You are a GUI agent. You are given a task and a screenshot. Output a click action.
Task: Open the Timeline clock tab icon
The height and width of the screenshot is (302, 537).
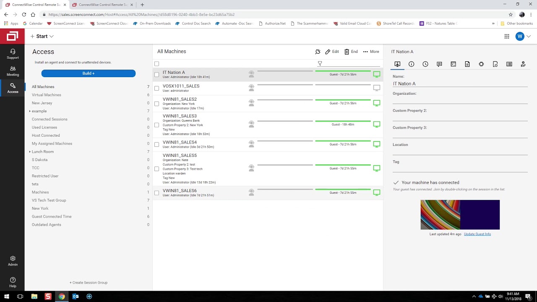[425, 64]
